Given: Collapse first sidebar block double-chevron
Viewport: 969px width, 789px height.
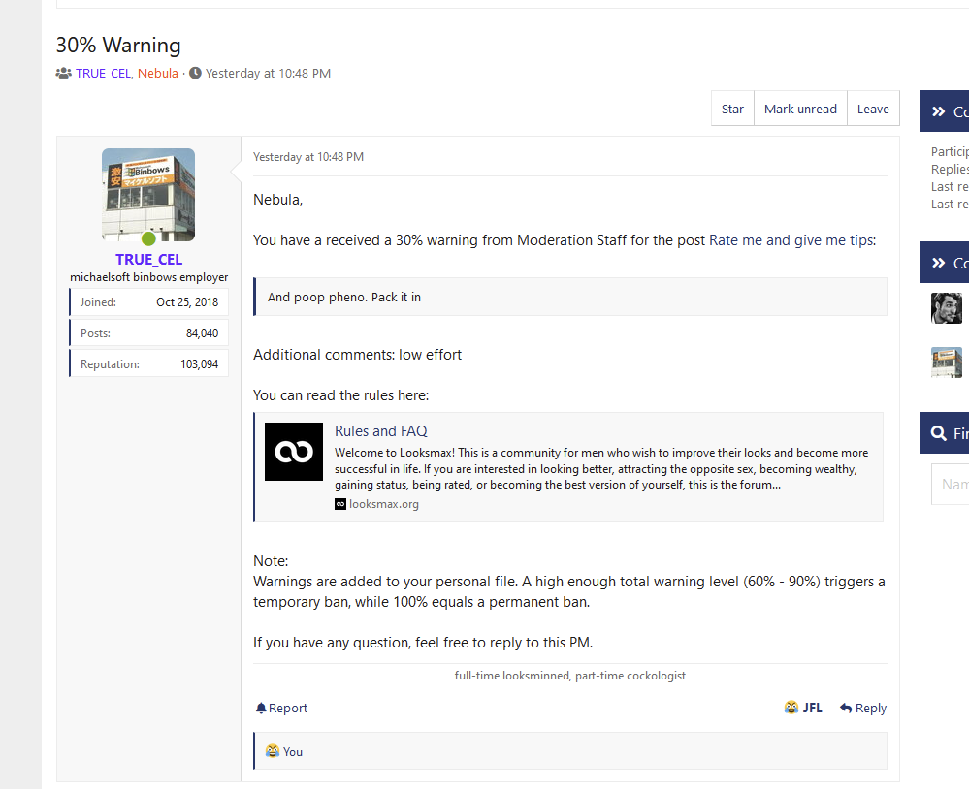Looking at the screenshot, I should [939, 111].
